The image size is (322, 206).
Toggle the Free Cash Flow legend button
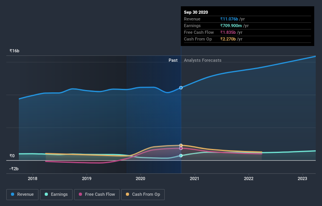[x=97, y=194]
